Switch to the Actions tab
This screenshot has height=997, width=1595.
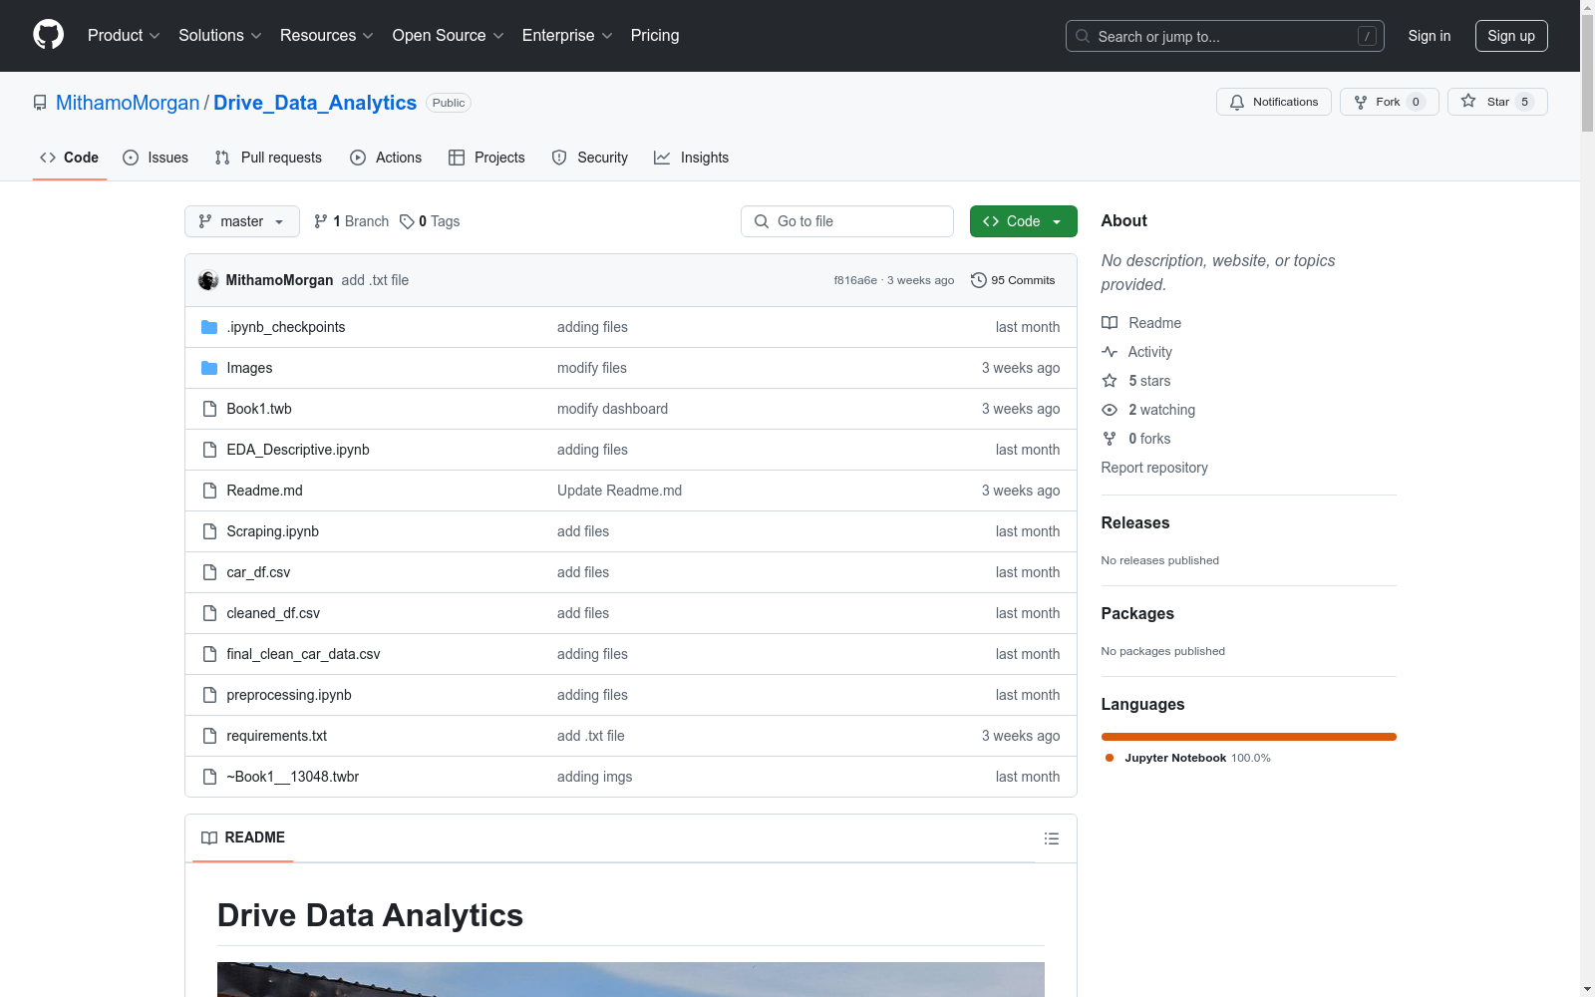coord(386,158)
